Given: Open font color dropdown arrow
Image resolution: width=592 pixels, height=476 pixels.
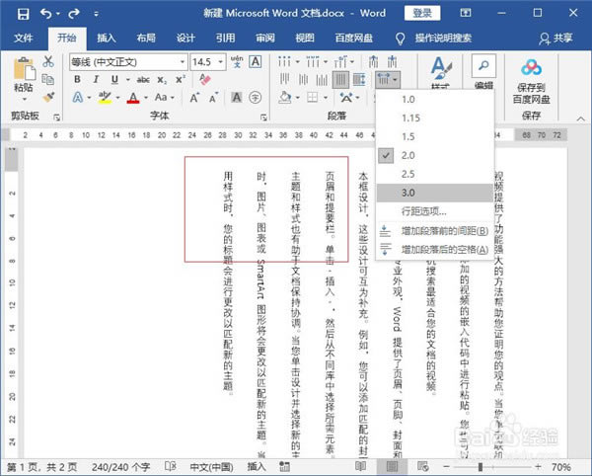Looking at the screenshot, I should (x=146, y=98).
